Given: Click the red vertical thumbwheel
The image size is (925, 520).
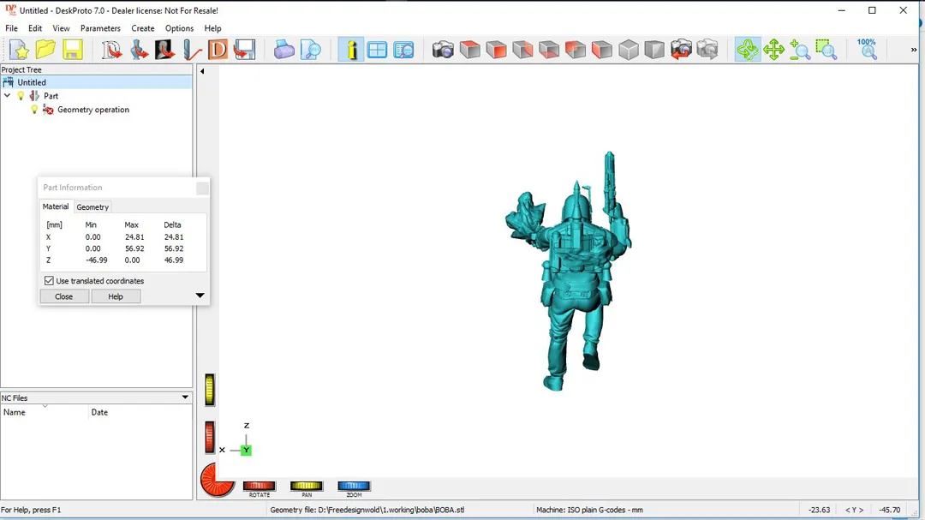Looking at the screenshot, I should [210, 438].
